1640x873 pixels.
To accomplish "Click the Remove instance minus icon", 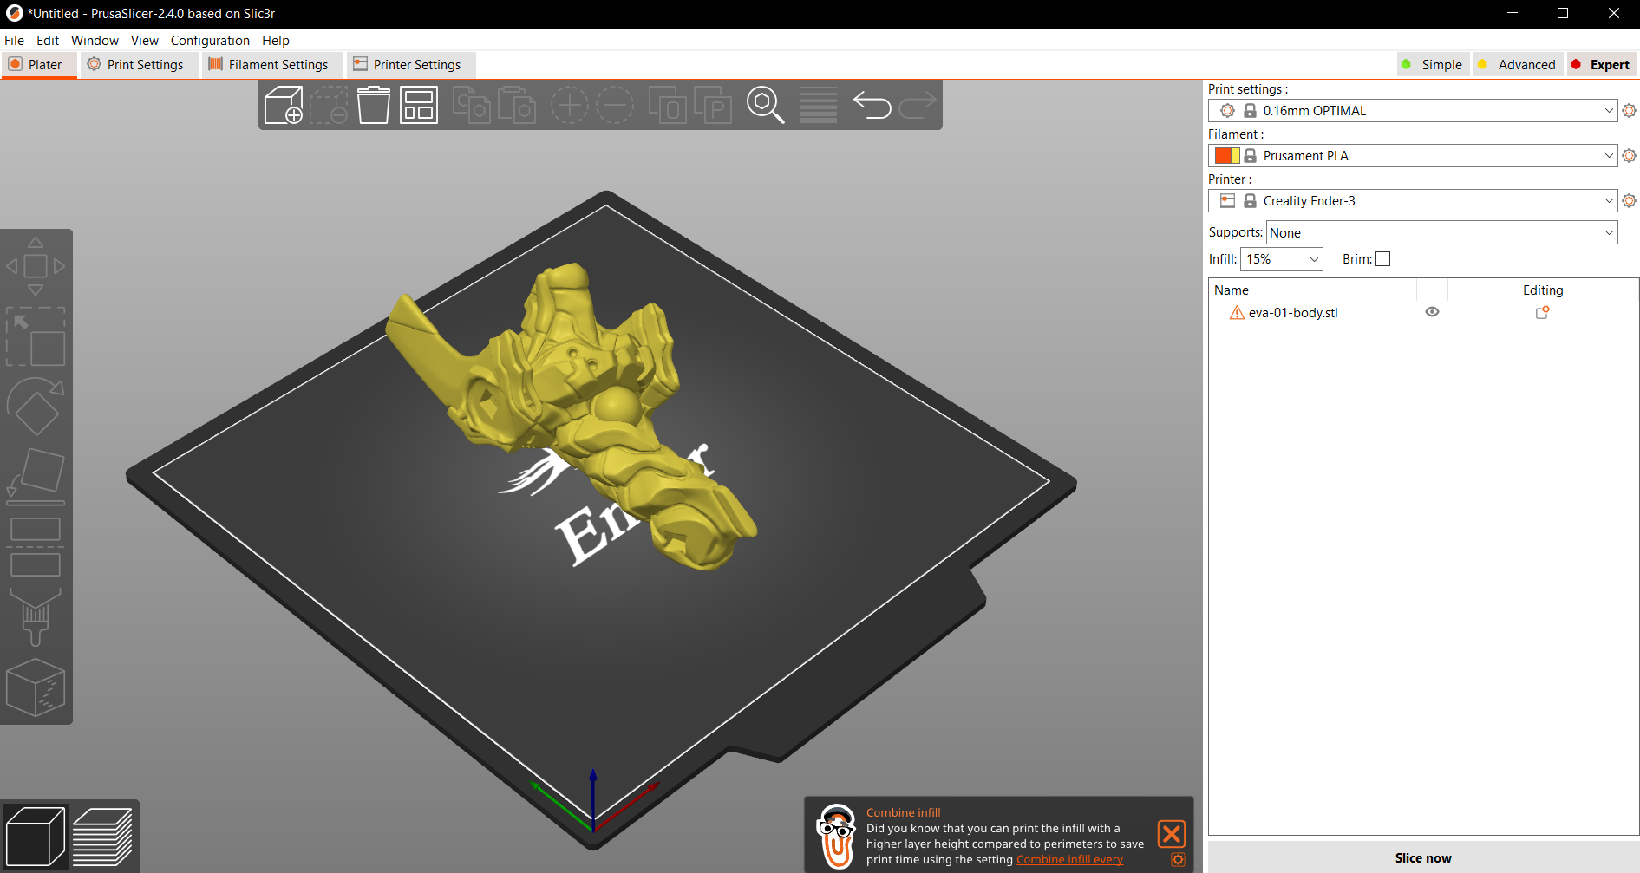I will pos(615,106).
